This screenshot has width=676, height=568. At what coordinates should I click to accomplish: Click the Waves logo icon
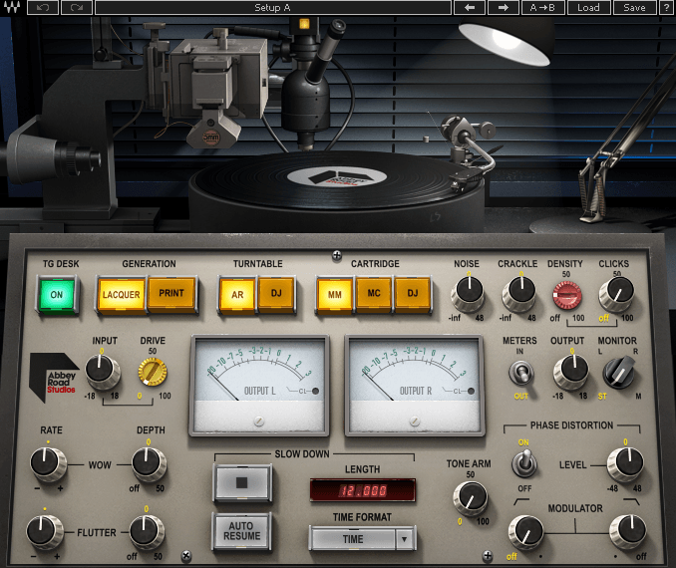coord(12,8)
